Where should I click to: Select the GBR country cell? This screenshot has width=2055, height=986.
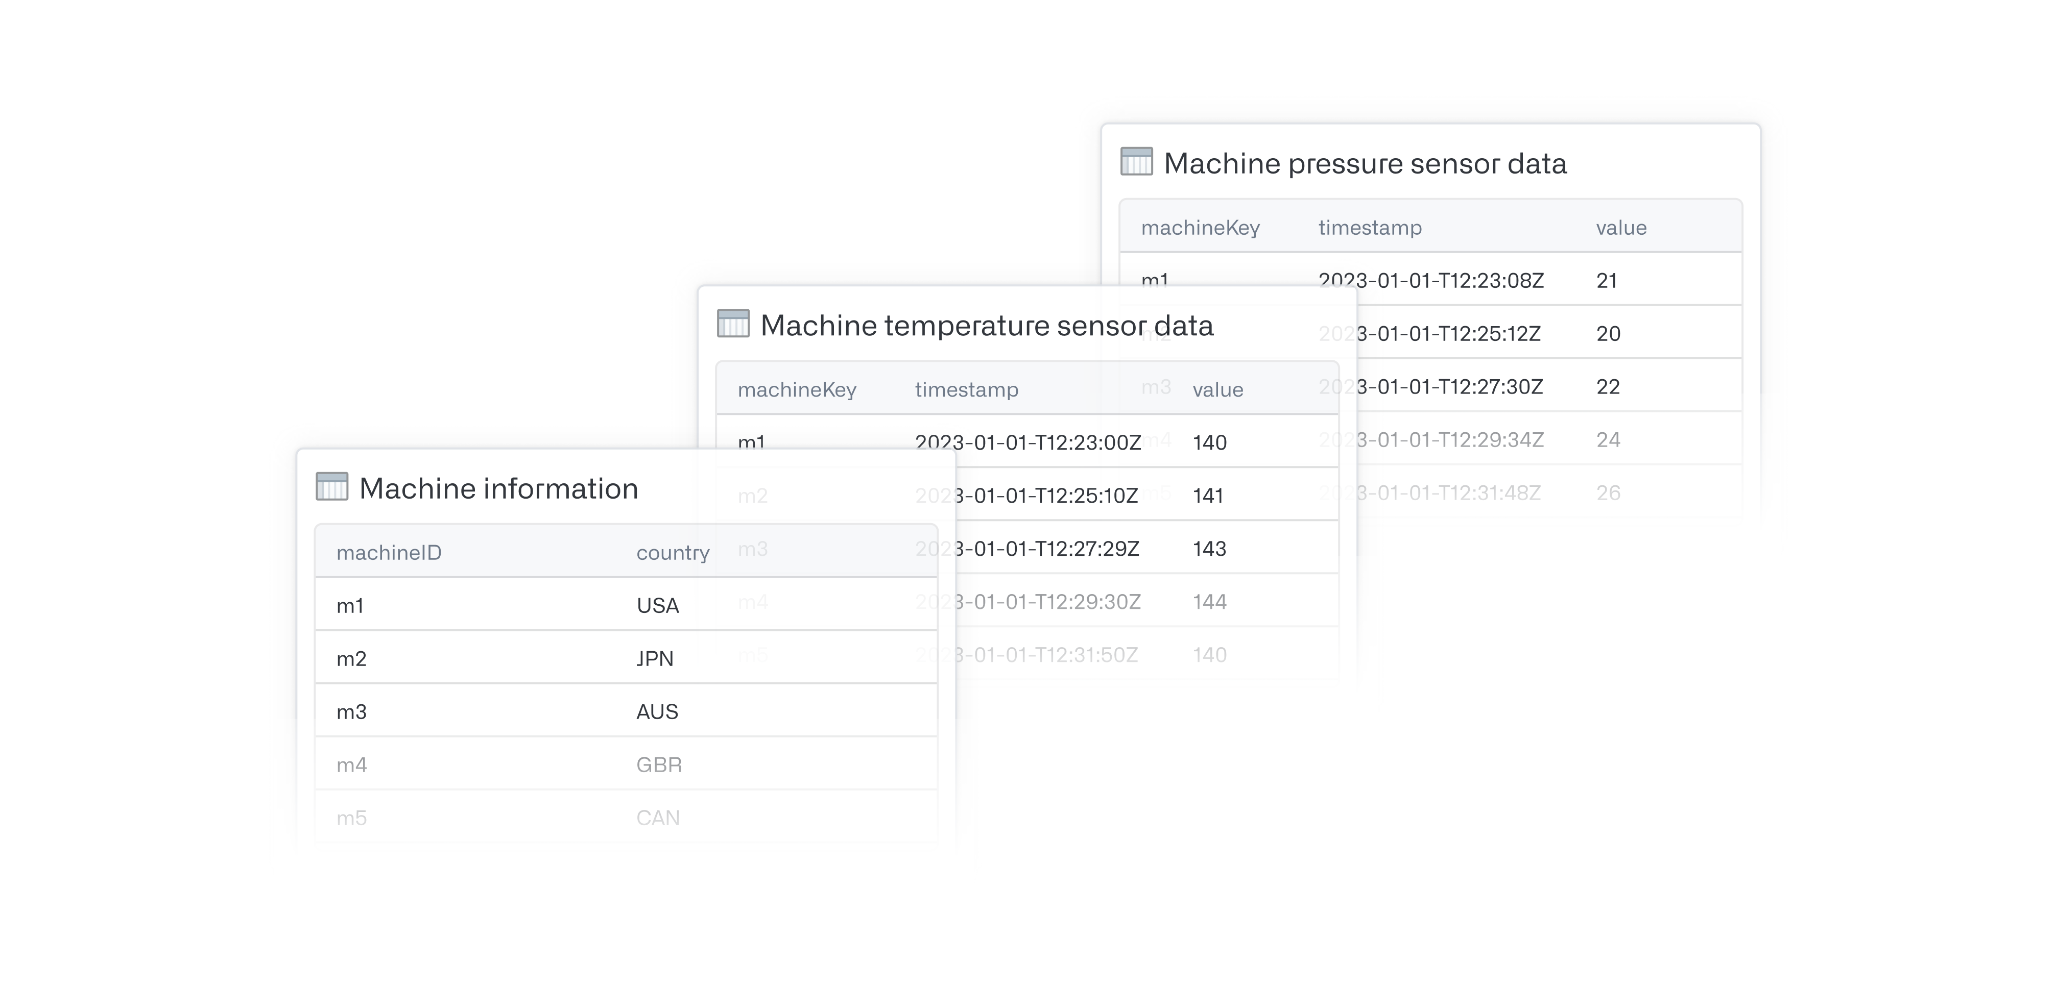pos(658,765)
